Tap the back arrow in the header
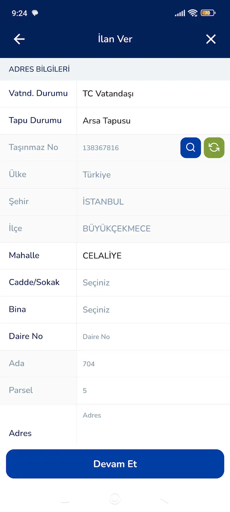The image size is (230, 512). [x=19, y=39]
